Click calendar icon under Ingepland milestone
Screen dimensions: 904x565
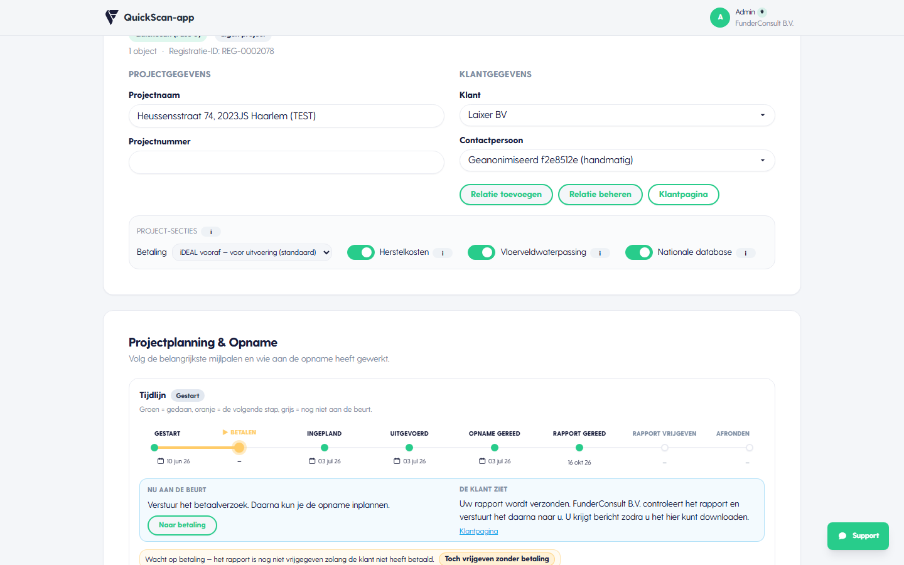click(x=312, y=461)
